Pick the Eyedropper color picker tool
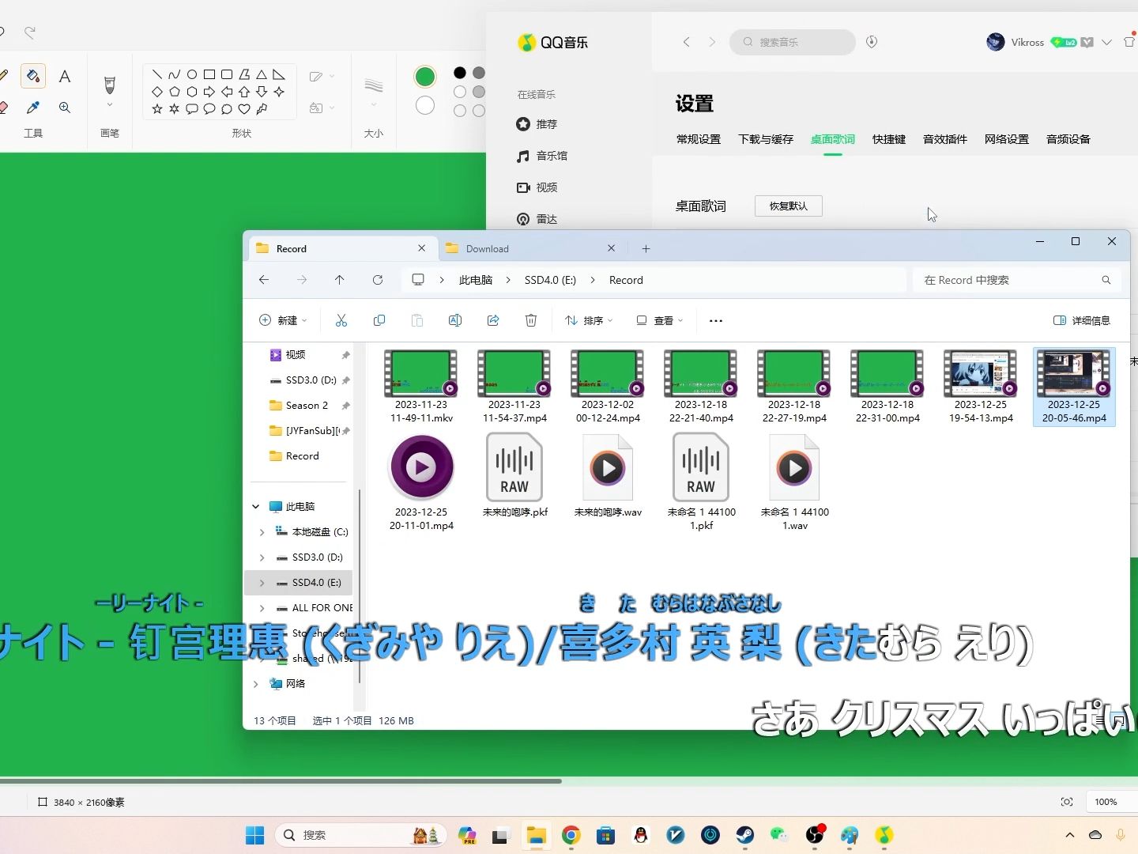 click(x=32, y=108)
